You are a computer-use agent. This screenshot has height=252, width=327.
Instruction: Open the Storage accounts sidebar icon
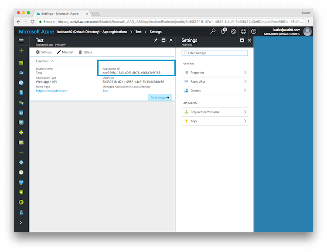click(21, 142)
